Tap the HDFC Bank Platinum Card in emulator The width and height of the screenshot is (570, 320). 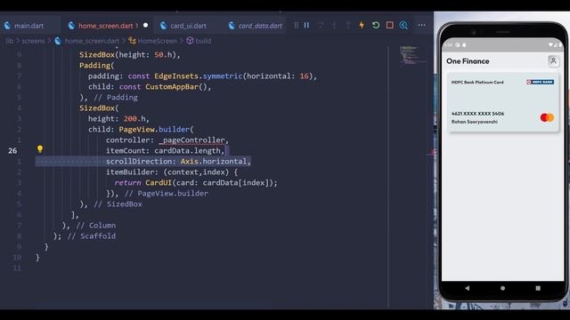tap(502, 102)
